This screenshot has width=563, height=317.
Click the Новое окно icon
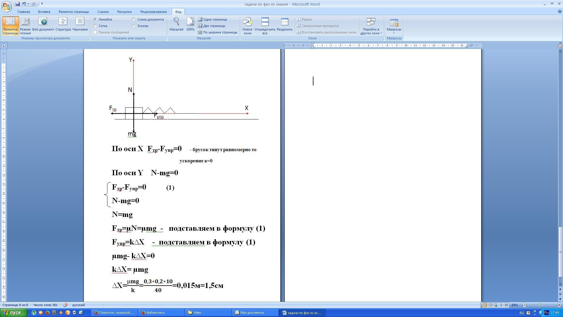coord(247,26)
